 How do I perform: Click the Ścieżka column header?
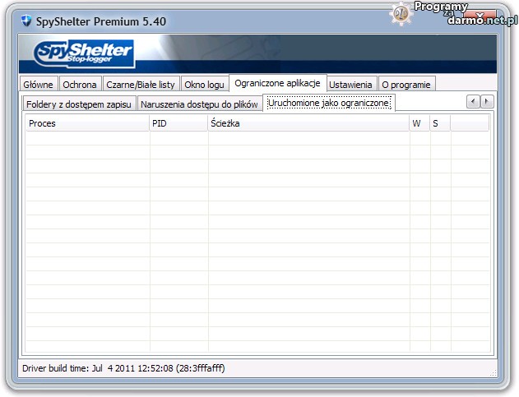click(308, 123)
